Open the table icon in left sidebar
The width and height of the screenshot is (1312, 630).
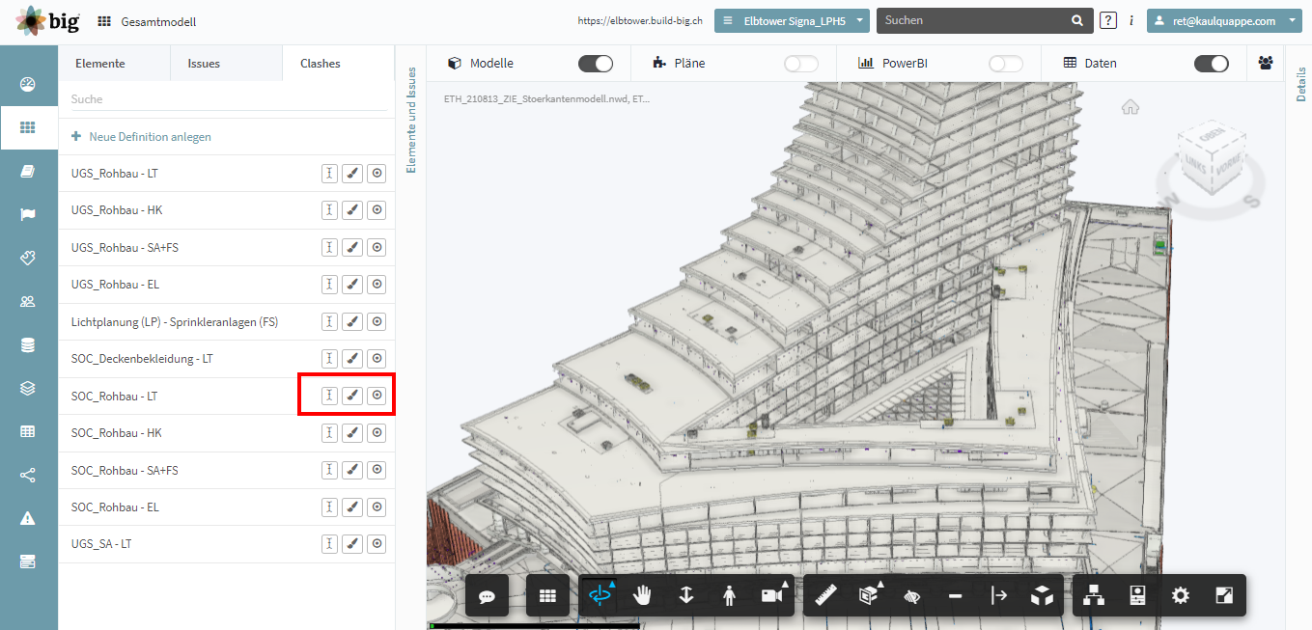pos(28,432)
